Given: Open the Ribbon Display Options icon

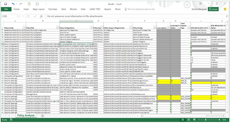Looking at the screenshot, I should pos(200,4).
